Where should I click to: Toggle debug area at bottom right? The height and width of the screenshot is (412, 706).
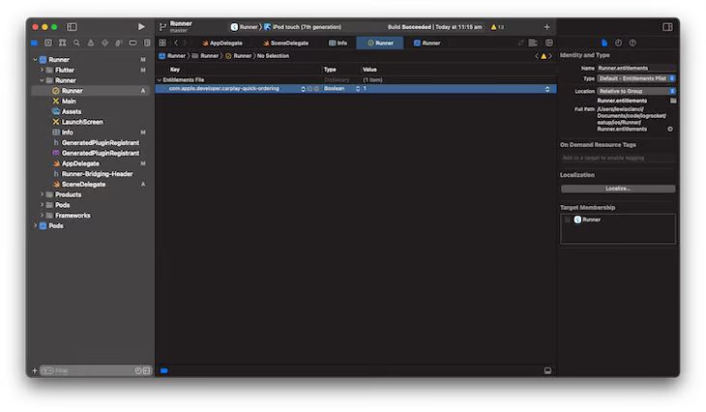coord(547,370)
